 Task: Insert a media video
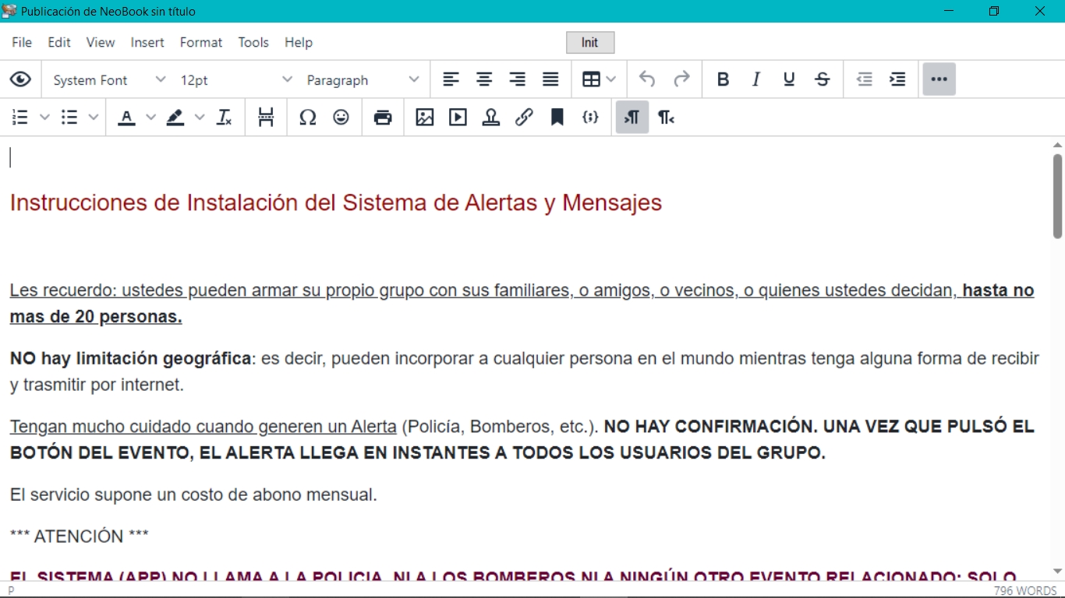(x=458, y=118)
